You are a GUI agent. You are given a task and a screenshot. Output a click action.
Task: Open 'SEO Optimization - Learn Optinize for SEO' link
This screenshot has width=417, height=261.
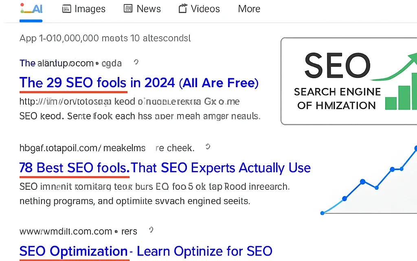[x=146, y=251]
